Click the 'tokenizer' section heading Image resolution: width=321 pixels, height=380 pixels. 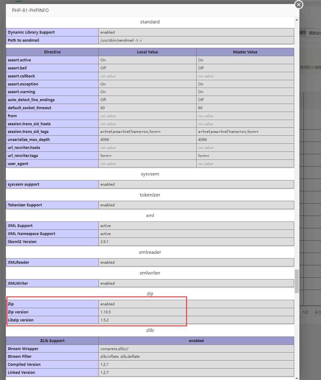(x=150, y=195)
